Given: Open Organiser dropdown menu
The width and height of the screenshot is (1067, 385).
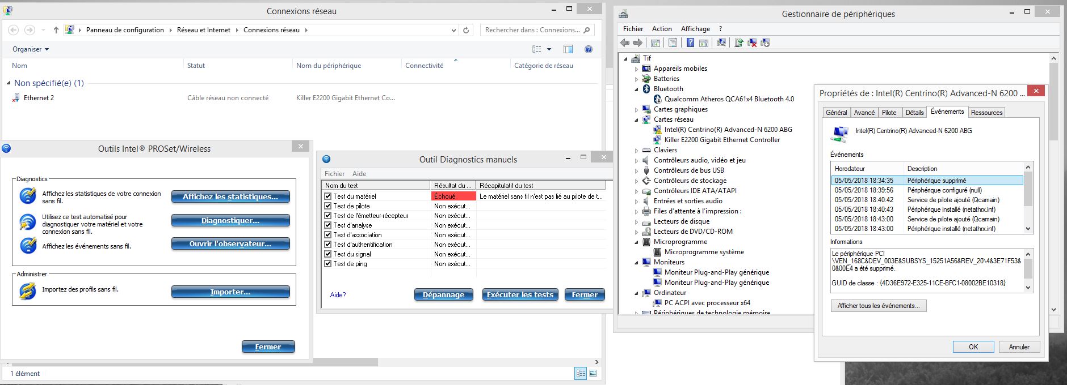Looking at the screenshot, I should pos(31,49).
